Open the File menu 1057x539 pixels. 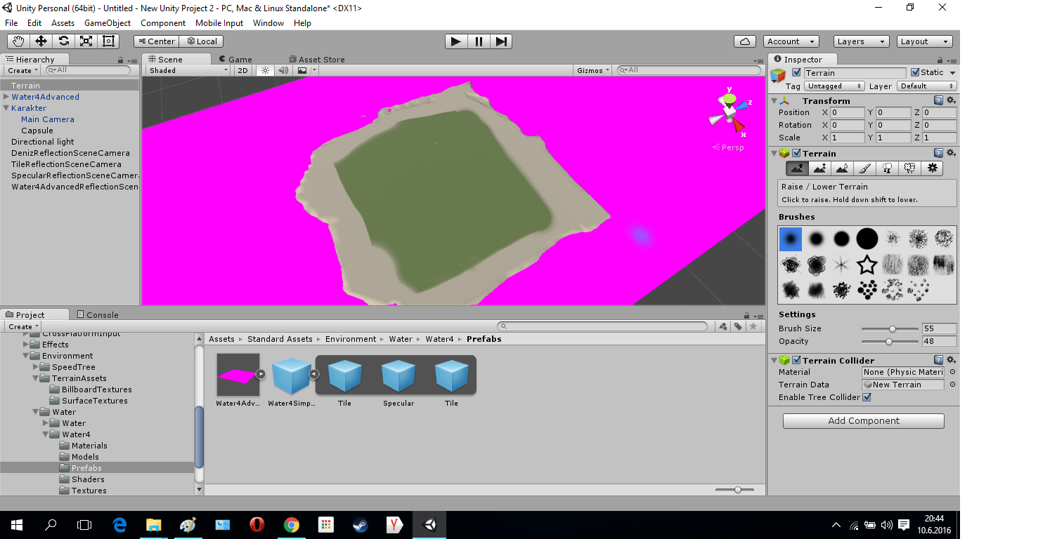pos(11,23)
